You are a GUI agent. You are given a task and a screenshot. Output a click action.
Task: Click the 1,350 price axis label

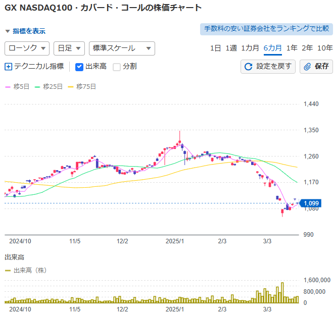tap(311, 130)
